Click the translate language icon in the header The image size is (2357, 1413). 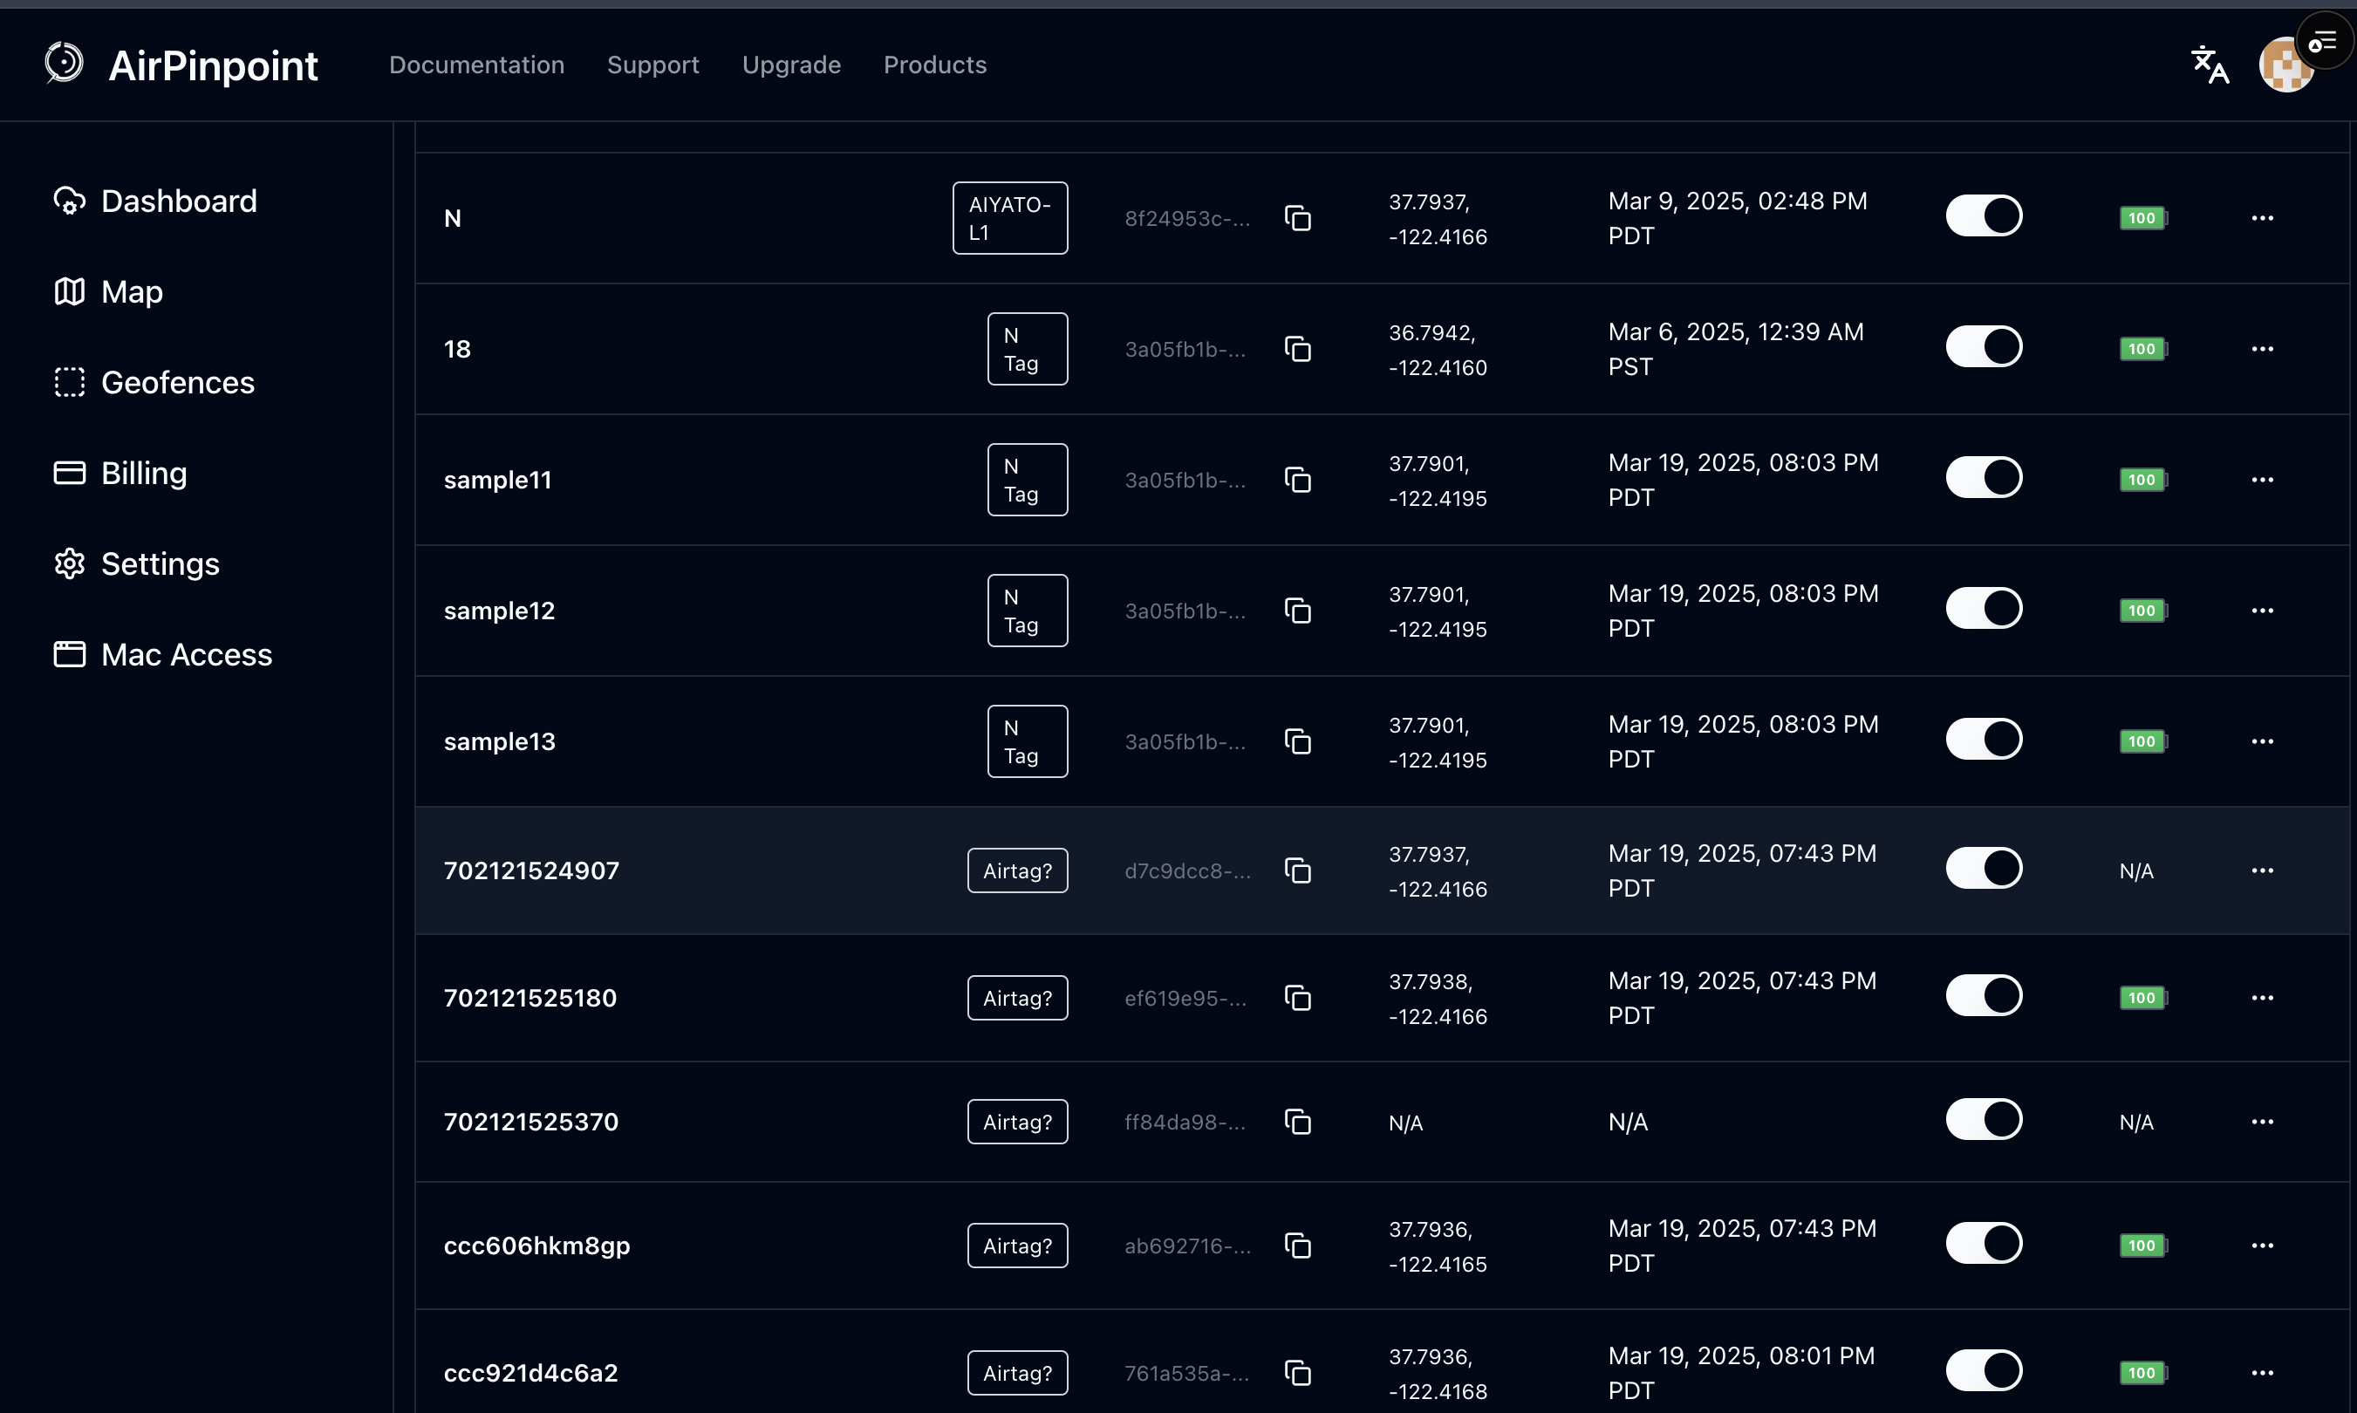coord(2209,64)
